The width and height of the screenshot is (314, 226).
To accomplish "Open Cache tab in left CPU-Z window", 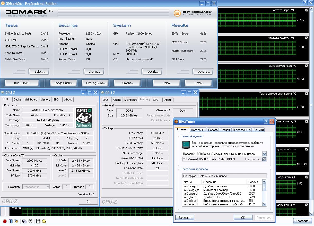I will coord(18,99).
